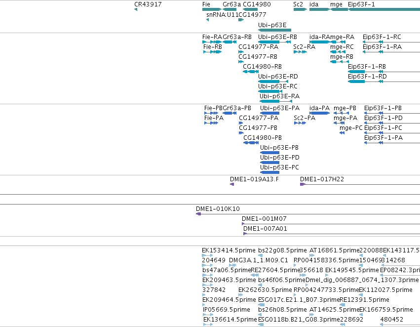The height and width of the screenshot is (327, 420).
Task: Open transcript mge-RB
Action: tap(340, 62)
